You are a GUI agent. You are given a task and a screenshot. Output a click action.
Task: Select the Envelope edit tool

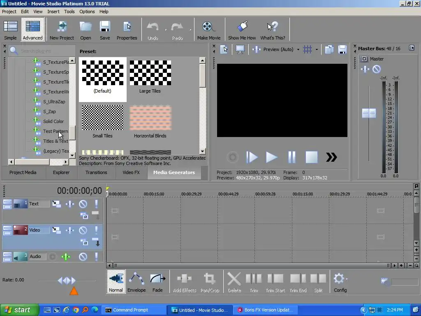(x=136, y=281)
